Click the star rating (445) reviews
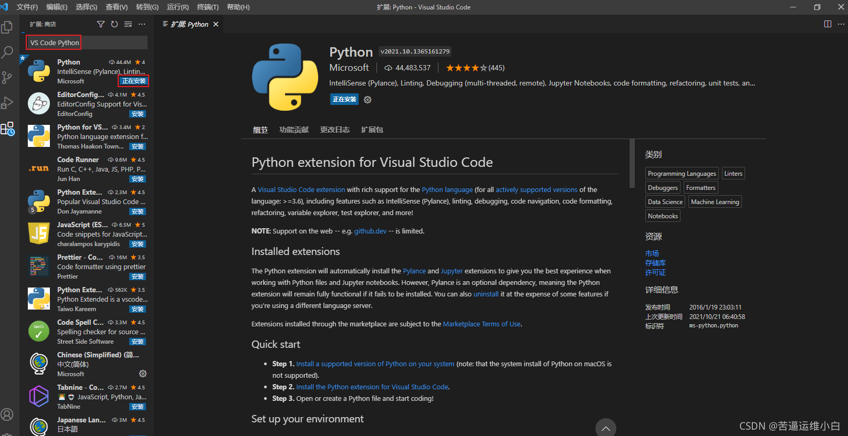 [475, 68]
